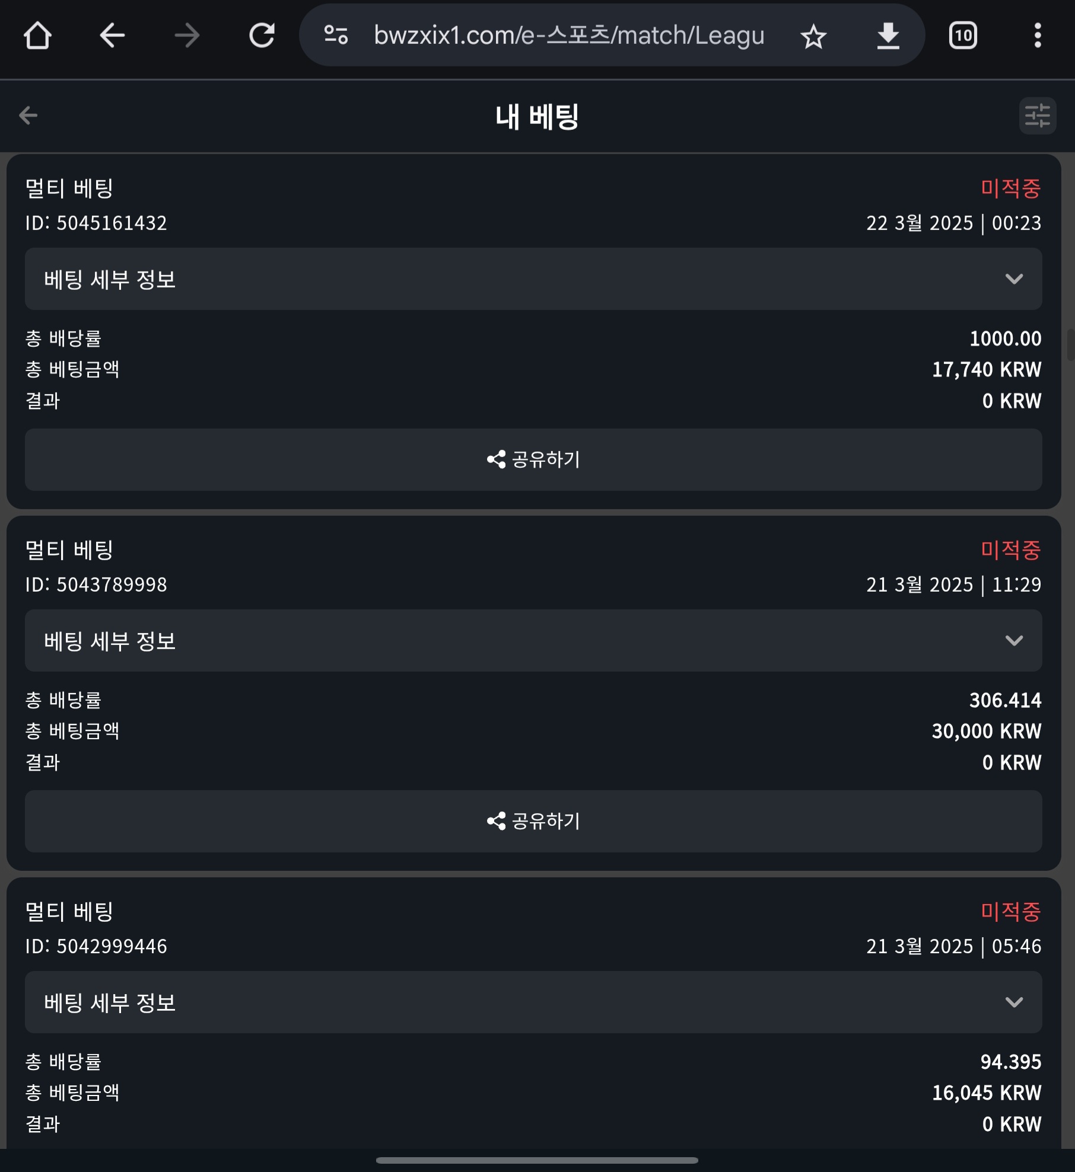1075x1172 pixels.
Task: Tap back arrow next to 내 베팅 title
Action: (28, 115)
